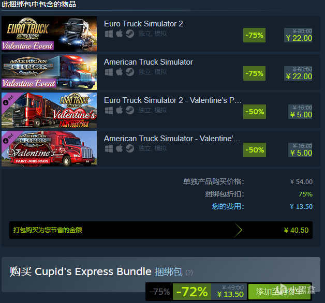Image resolution: width=325 pixels, height=303 pixels.
Task: Click Windows icon under Euro Truck Simulator 2
Action: (x=109, y=34)
